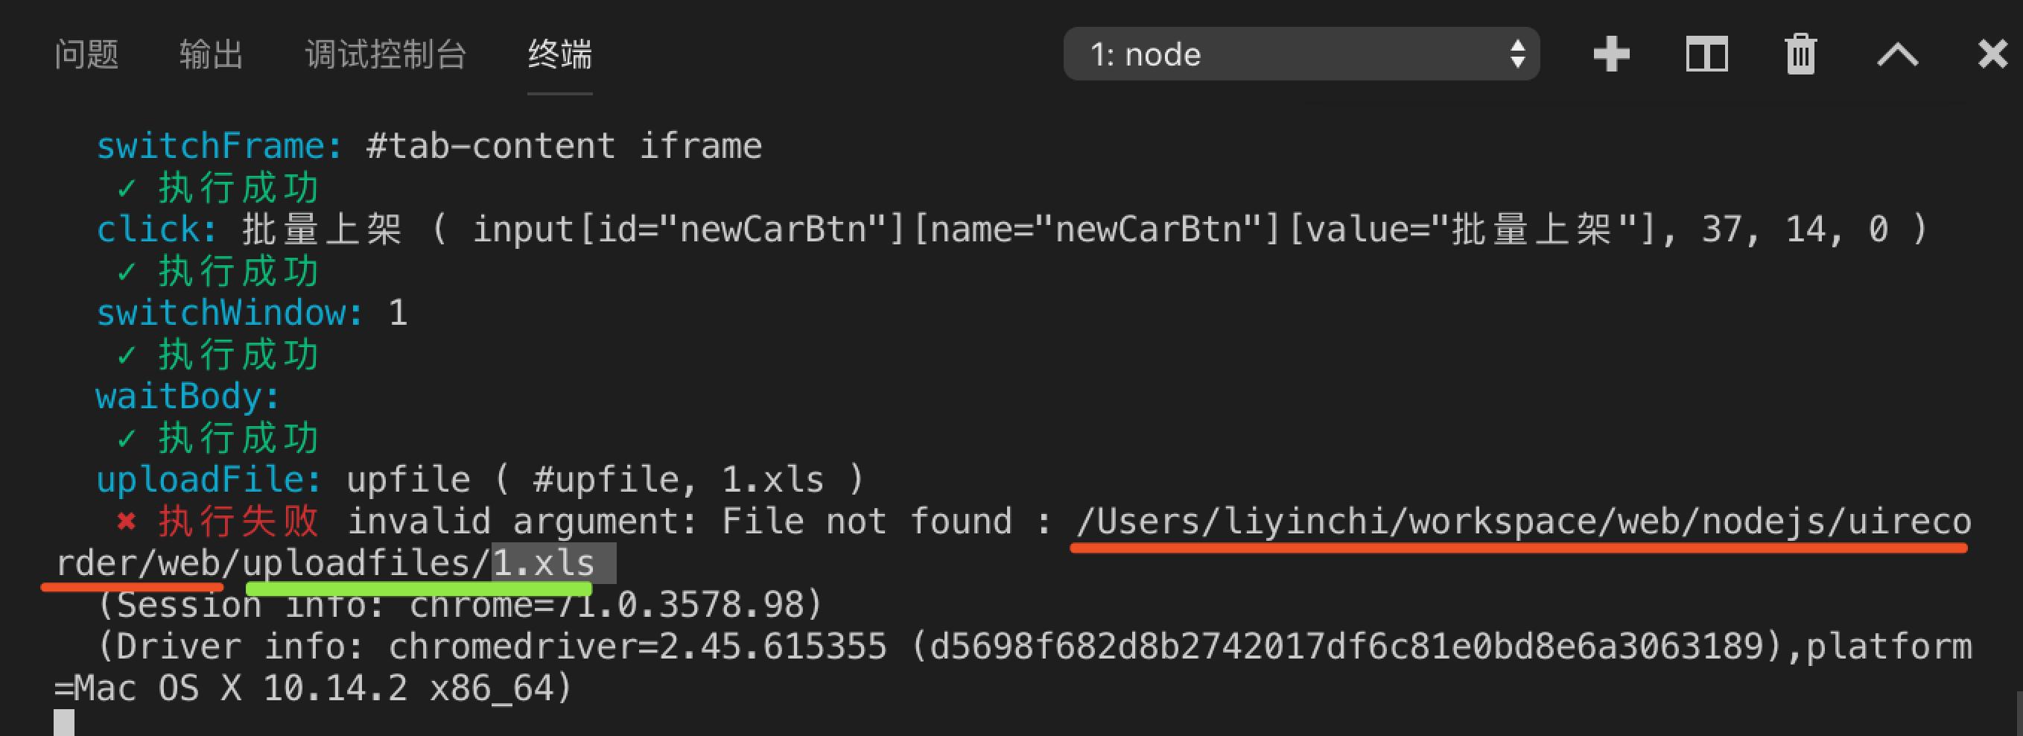Open the '1: node' terminal selector

pyautogui.click(x=1301, y=54)
